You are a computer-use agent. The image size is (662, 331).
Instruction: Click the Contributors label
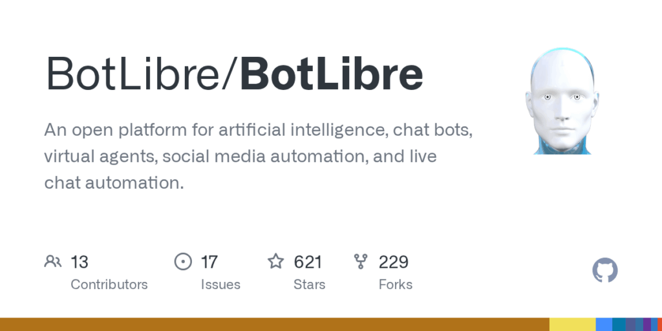(x=109, y=284)
